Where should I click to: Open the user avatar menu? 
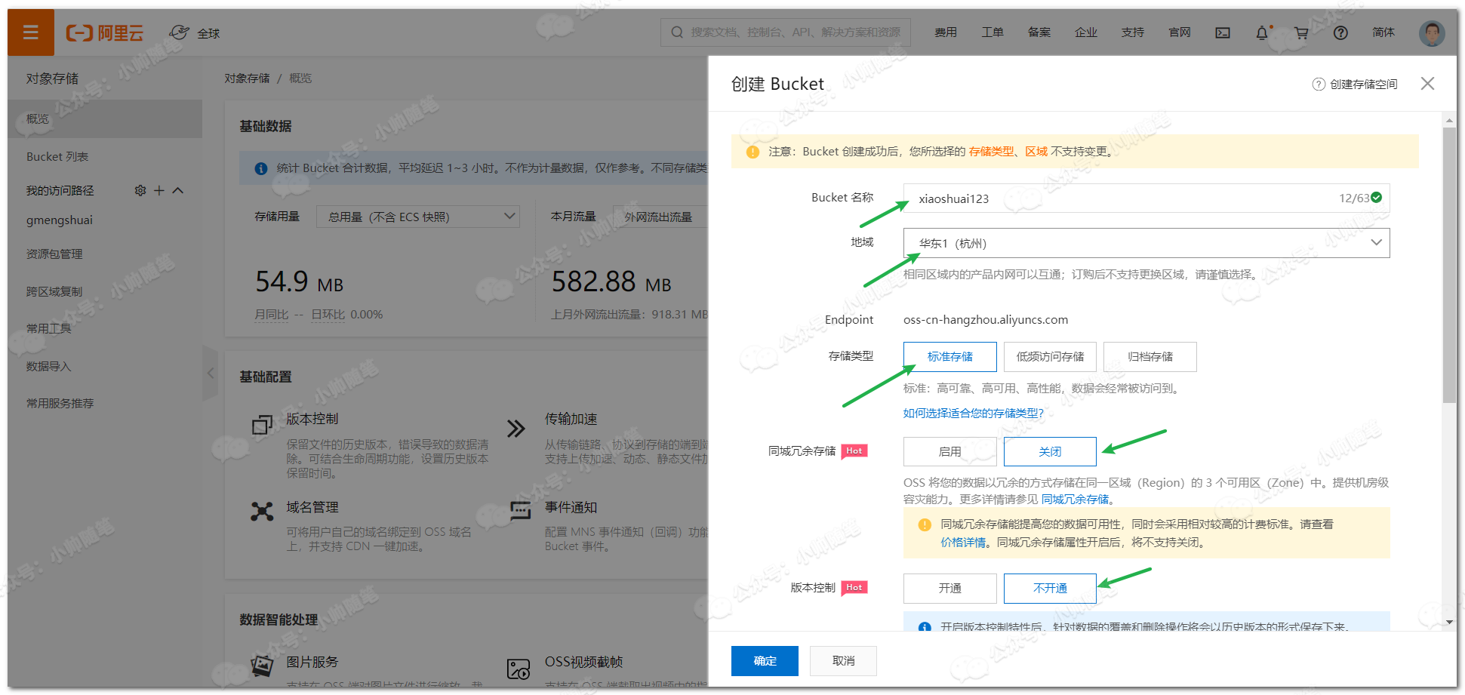[1432, 32]
